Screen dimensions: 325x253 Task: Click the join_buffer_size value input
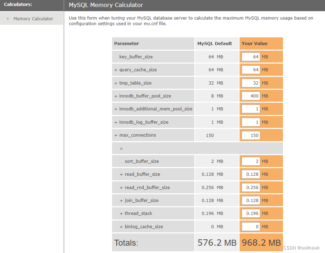point(251,201)
